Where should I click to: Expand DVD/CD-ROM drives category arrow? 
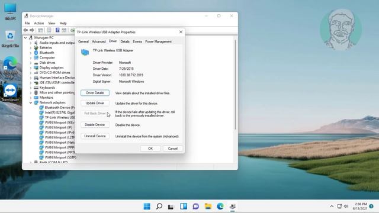31,72
